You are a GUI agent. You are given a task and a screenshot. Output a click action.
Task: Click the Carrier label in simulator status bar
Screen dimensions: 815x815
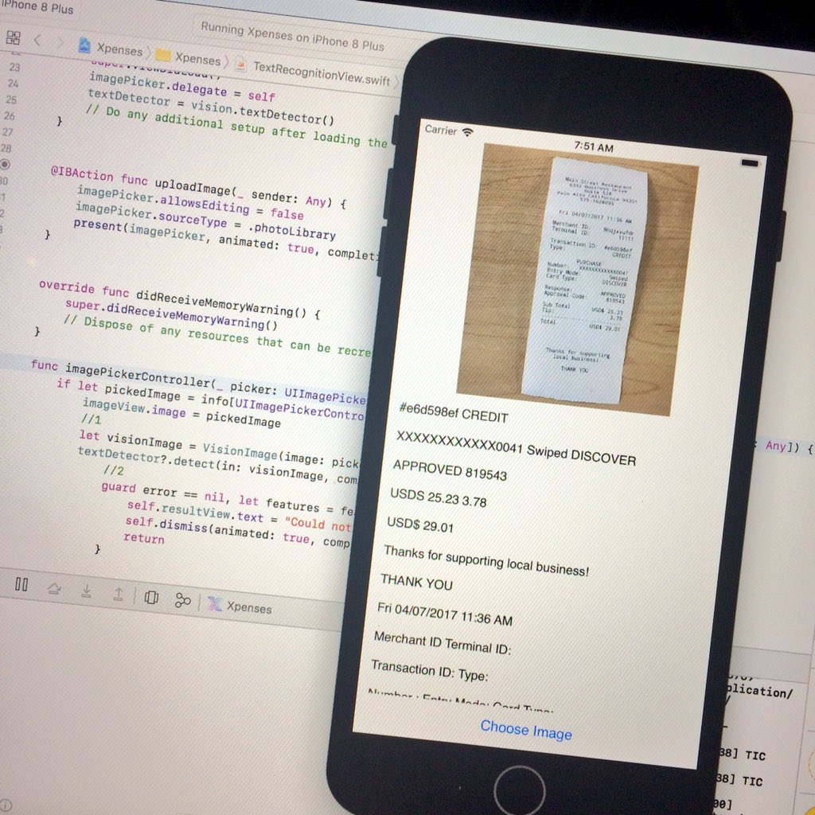point(440,130)
